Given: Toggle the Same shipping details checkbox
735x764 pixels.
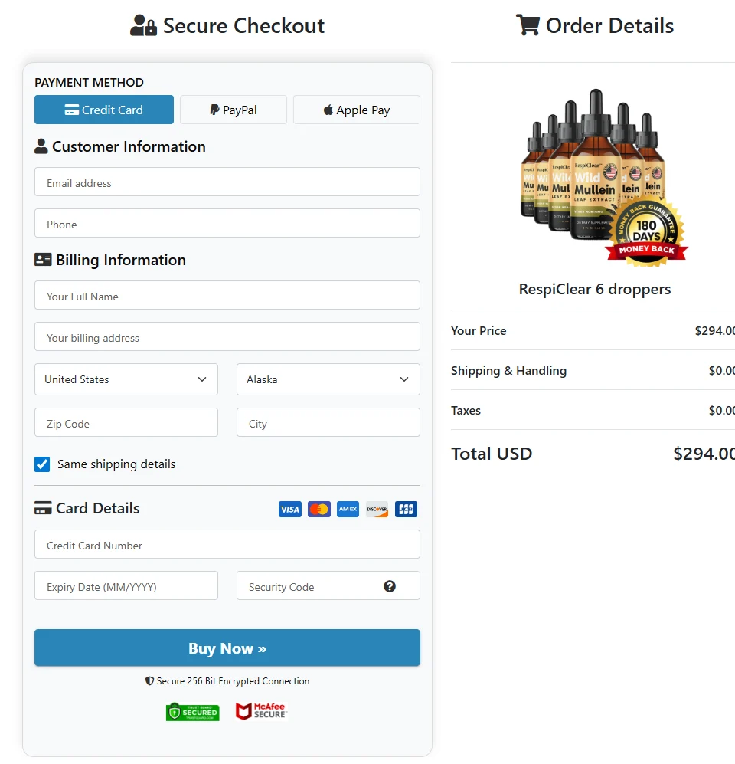Looking at the screenshot, I should pos(42,464).
